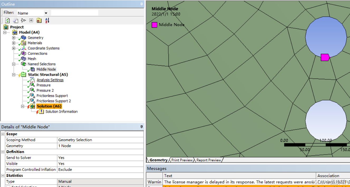The width and height of the screenshot is (350, 187).
Task: Click the folder hide-folders icon in Outline toolbar
Action: tap(39, 20)
